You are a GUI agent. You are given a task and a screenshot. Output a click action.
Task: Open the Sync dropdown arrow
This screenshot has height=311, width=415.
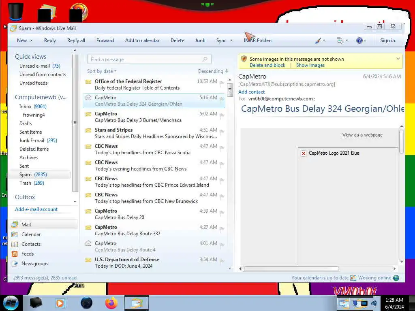(x=231, y=40)
